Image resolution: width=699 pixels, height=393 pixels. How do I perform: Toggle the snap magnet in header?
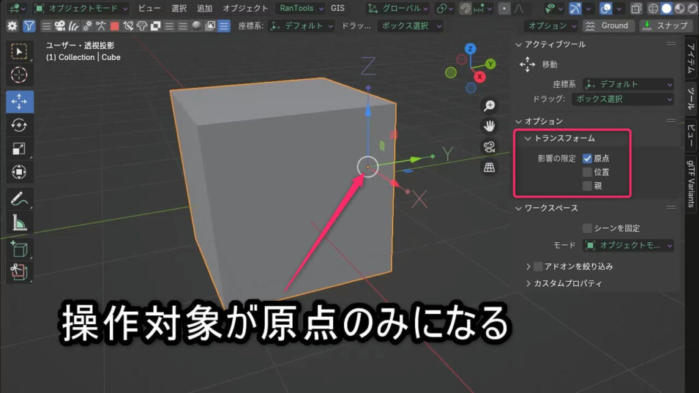pyautogui.click(x=465, y=8)
